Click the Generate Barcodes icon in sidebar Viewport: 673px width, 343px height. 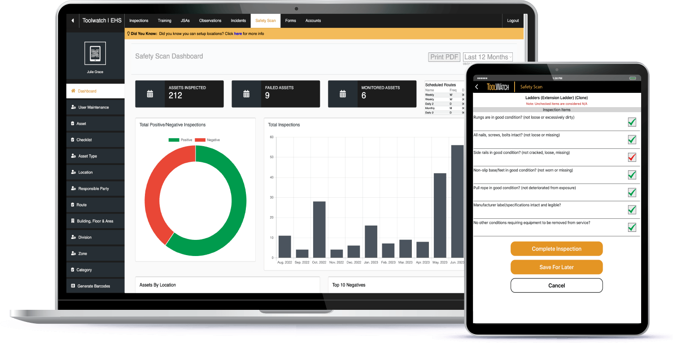tap(73, 286)
